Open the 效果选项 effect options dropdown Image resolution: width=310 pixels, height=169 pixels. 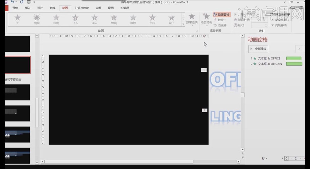click(192, 19)
